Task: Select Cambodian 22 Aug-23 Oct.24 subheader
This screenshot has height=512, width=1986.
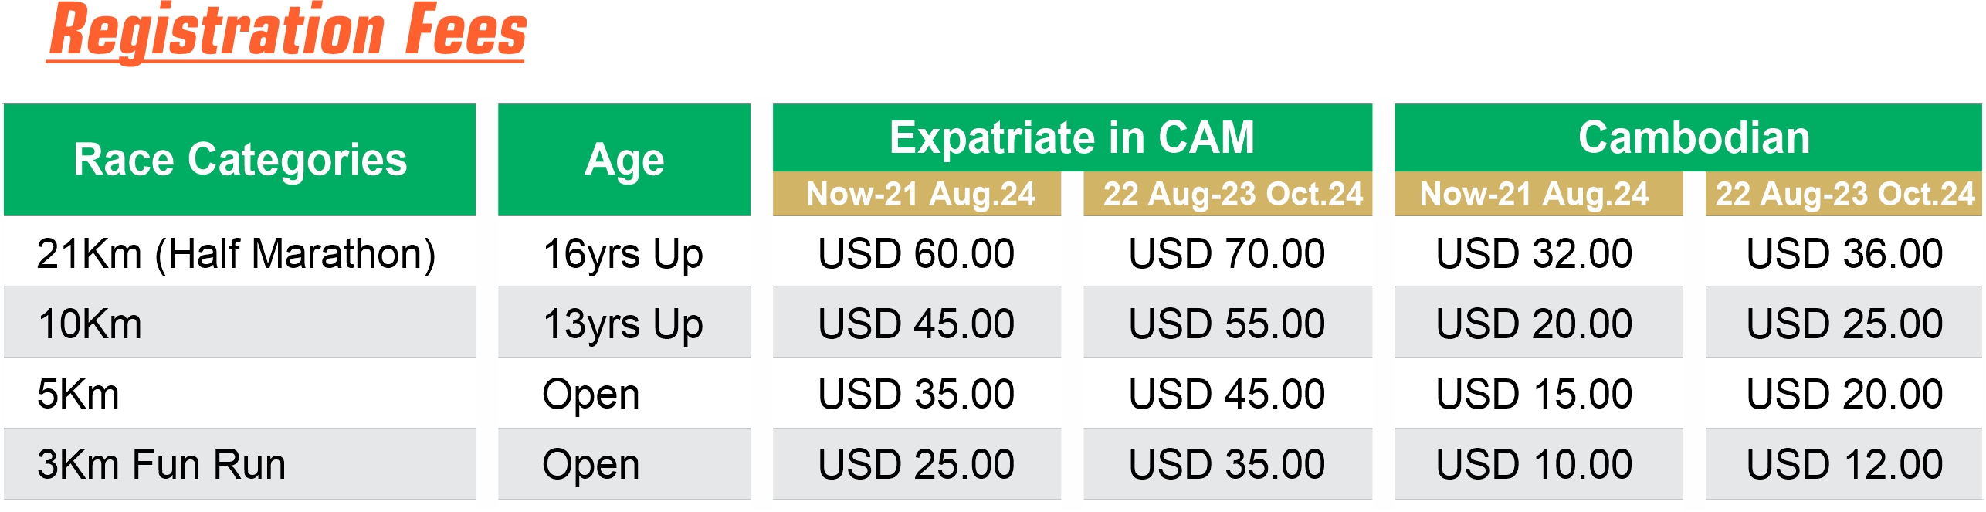Action: pyautogui.click(x=1844, y=194)
